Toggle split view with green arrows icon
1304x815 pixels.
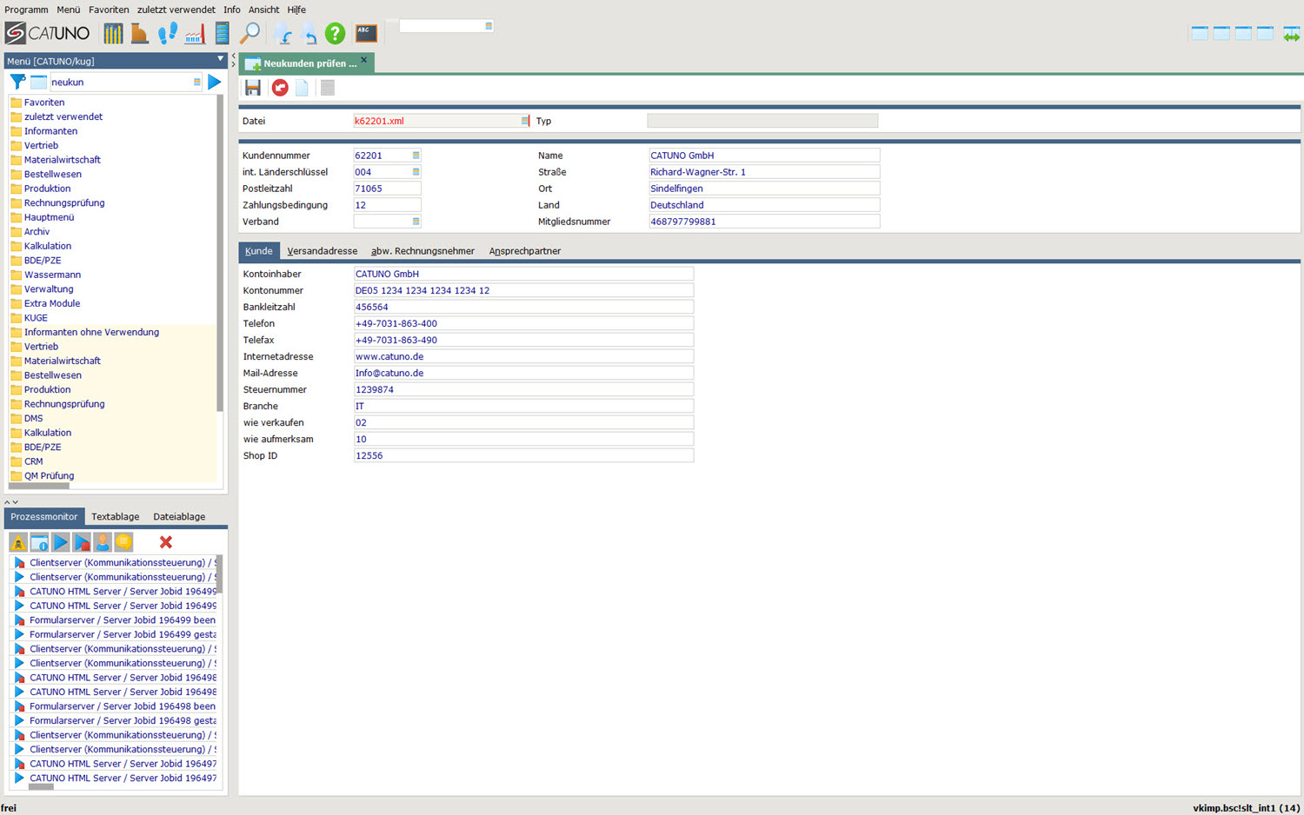(x=1292, y=34)
